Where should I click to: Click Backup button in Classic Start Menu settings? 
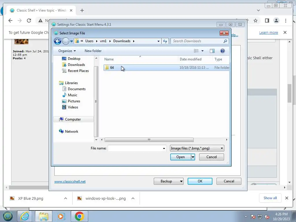click(169, 181)
